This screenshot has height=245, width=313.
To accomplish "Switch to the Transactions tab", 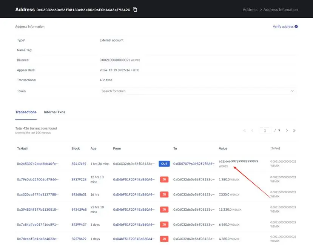I will [26, 112].
